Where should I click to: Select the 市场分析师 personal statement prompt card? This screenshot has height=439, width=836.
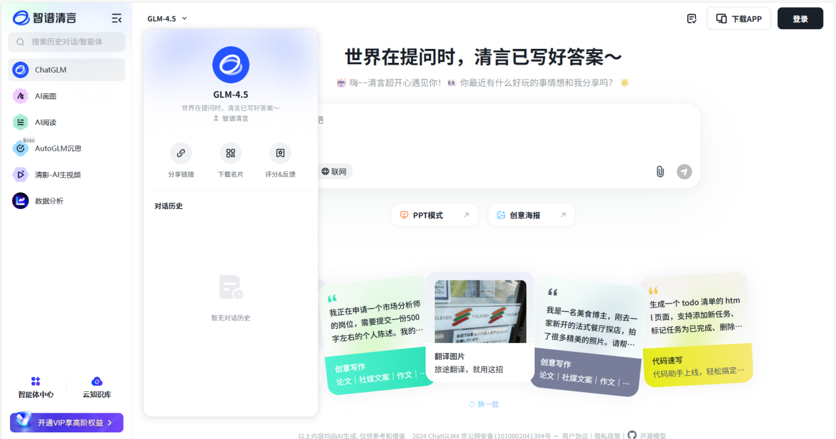(x=375, y=335)
